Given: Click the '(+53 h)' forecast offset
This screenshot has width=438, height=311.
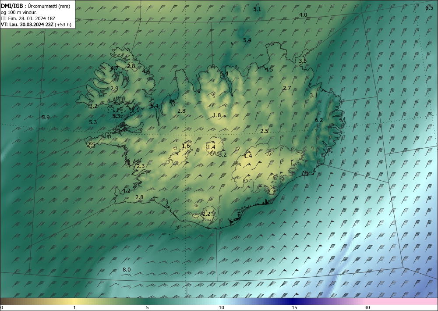Looking at the screenshot, I should [x=63, y=25].
